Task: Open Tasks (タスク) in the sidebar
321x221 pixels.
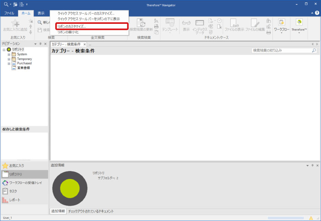Action: tap(13, 191)
